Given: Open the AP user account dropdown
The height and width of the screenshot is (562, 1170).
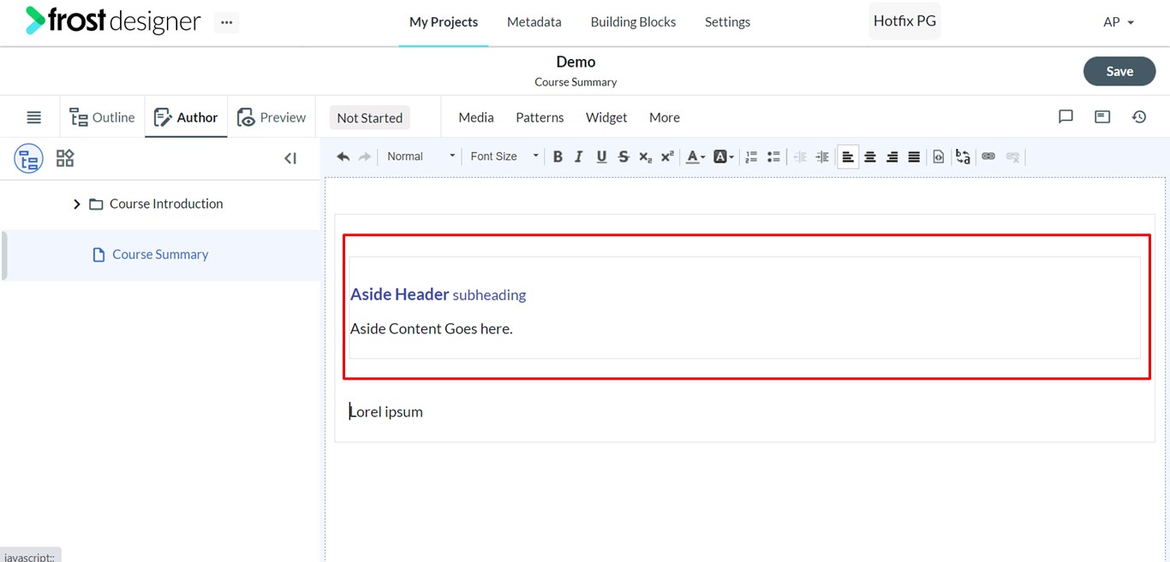Looking at the screenshot, I should [1119, 22].
